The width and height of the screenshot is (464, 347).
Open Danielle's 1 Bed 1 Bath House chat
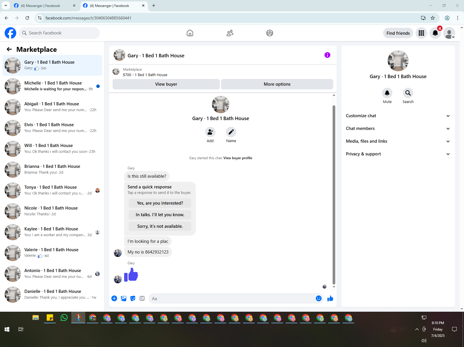52,295
